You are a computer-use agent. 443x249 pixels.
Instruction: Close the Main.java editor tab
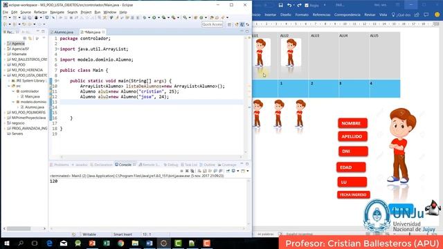tap(103, 32)
